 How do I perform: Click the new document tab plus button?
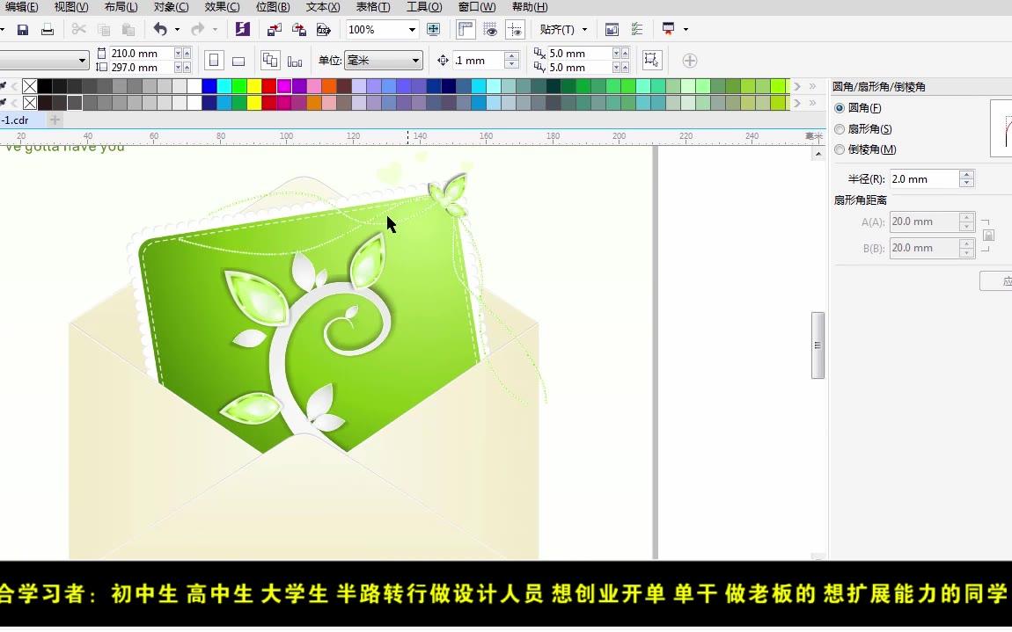click(x=54, y=120)
